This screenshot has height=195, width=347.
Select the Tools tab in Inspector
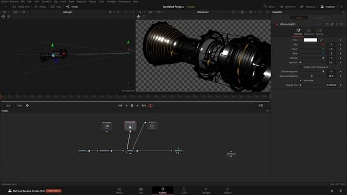click(299, 18)
